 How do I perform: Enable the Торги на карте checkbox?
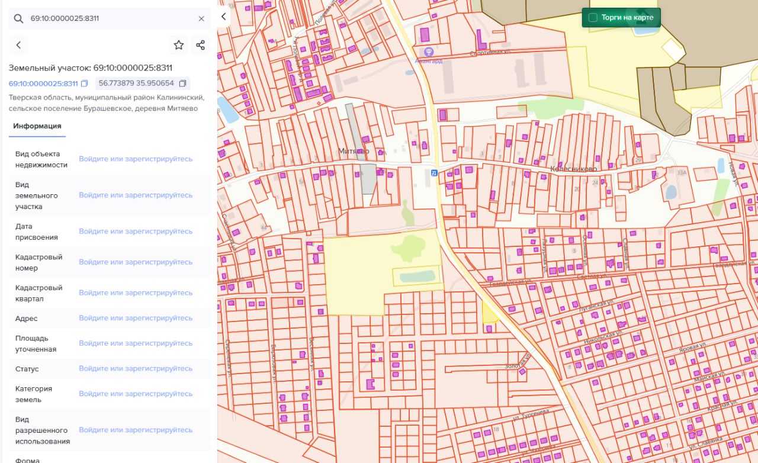pos(593,18)
